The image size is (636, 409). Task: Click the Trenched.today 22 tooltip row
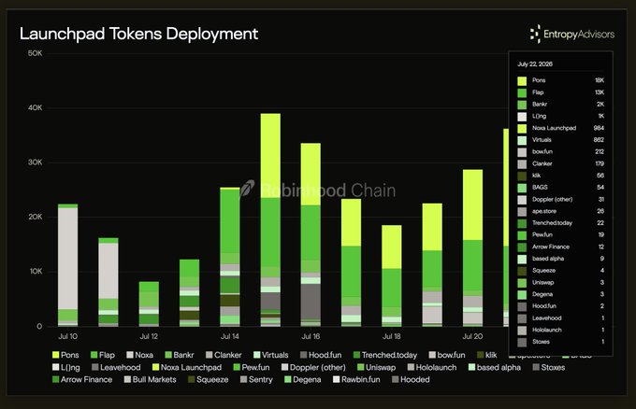[561, 223]
